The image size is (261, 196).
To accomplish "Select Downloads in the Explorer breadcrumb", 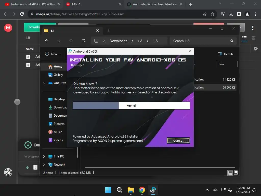I will (118, 41).
